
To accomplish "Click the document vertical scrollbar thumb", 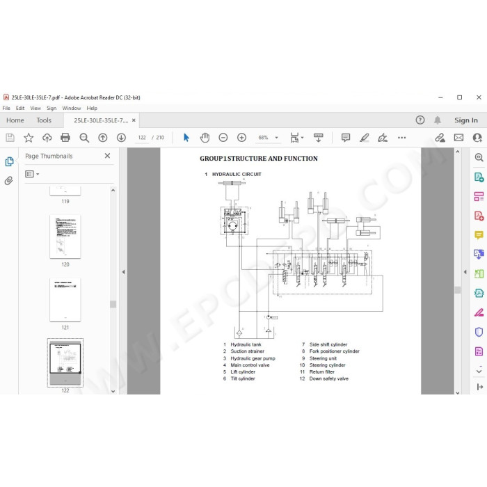I will click(458, 290).
